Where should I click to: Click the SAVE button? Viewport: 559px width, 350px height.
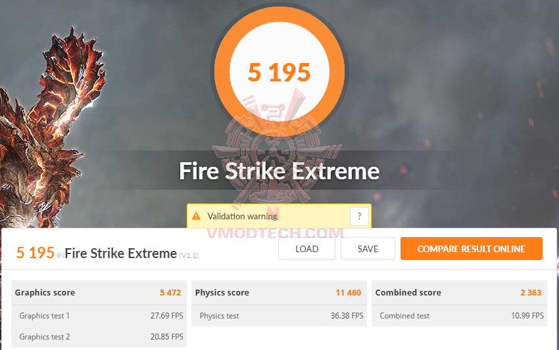click(368, 248)
